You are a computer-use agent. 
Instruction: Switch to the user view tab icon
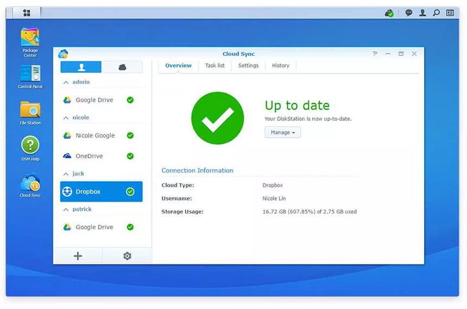point(81,67)
